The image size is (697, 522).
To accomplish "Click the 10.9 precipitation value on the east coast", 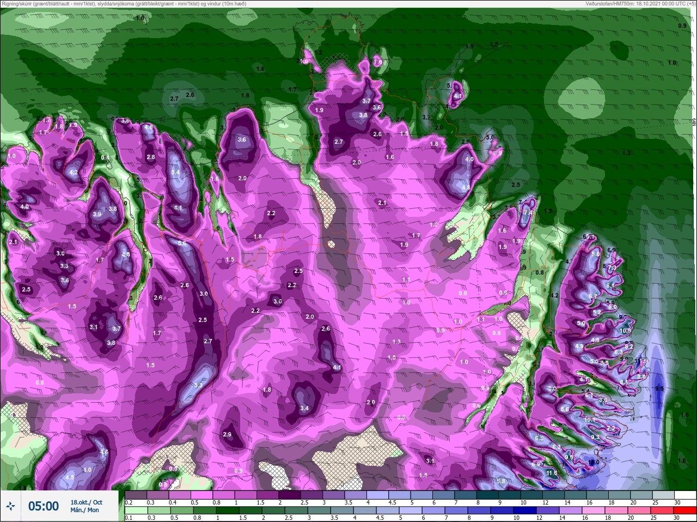I will [625, 331].
